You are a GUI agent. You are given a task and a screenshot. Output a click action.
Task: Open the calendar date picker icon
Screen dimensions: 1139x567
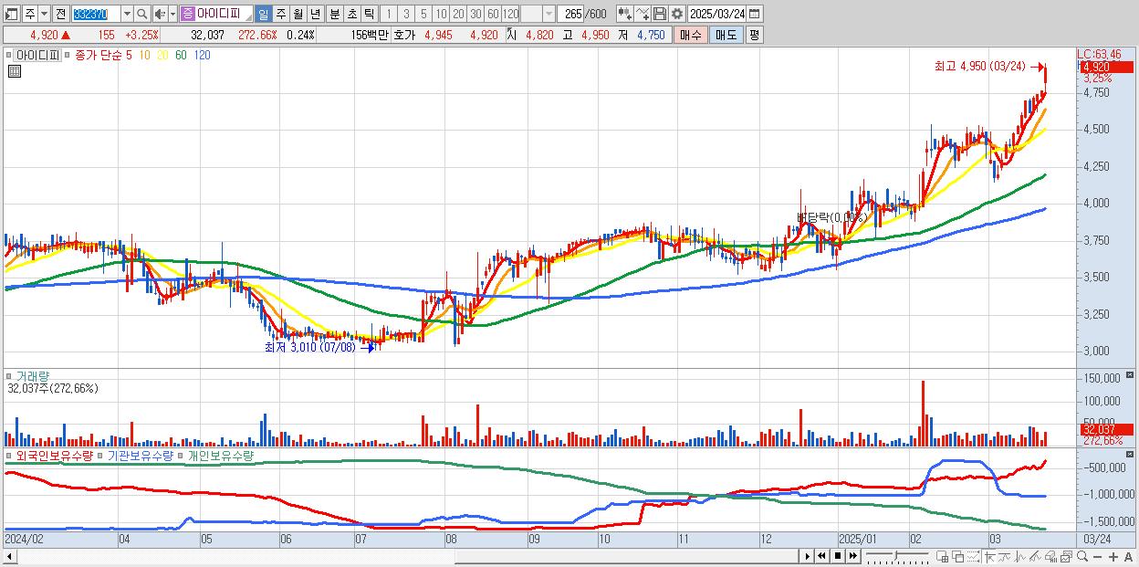(x=755, y=14)
